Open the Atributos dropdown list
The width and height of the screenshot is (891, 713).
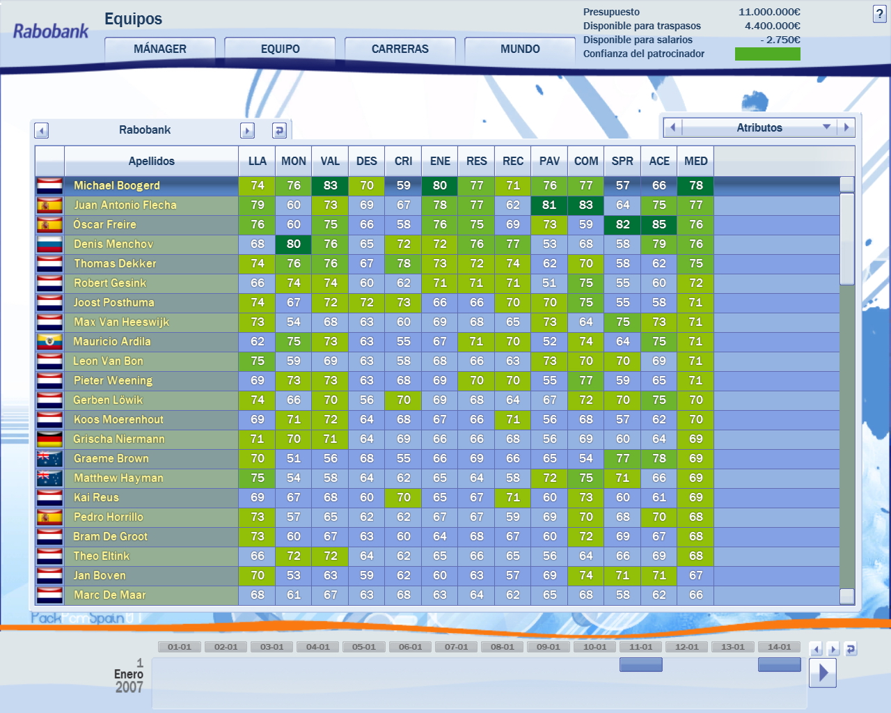tap(826, 127)
